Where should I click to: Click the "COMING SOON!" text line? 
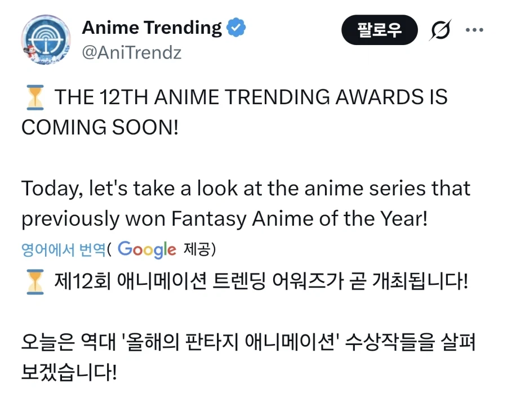tap(100, 127)
